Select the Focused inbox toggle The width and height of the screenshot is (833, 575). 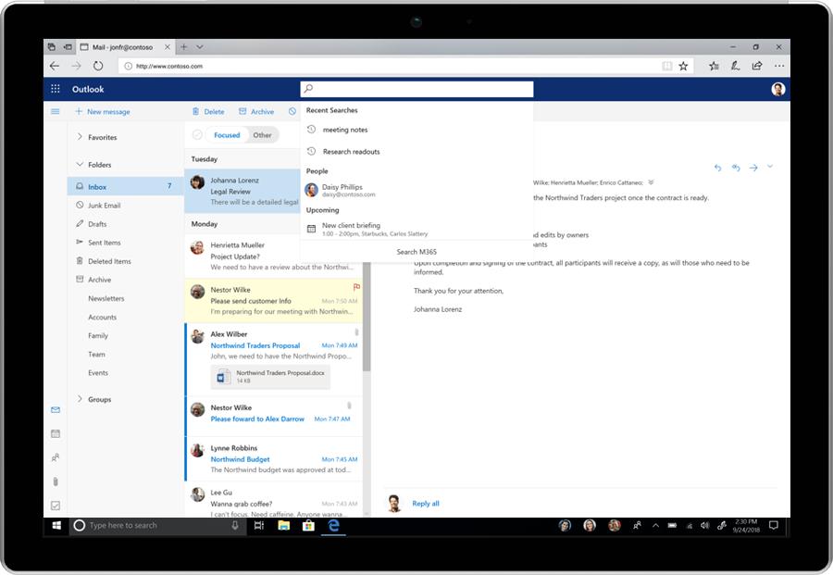click(x=227, y=134)
